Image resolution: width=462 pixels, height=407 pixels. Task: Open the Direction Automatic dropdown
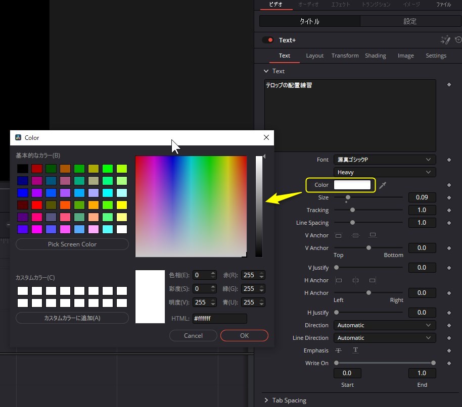pyautogui.click(x=385, y=325)
